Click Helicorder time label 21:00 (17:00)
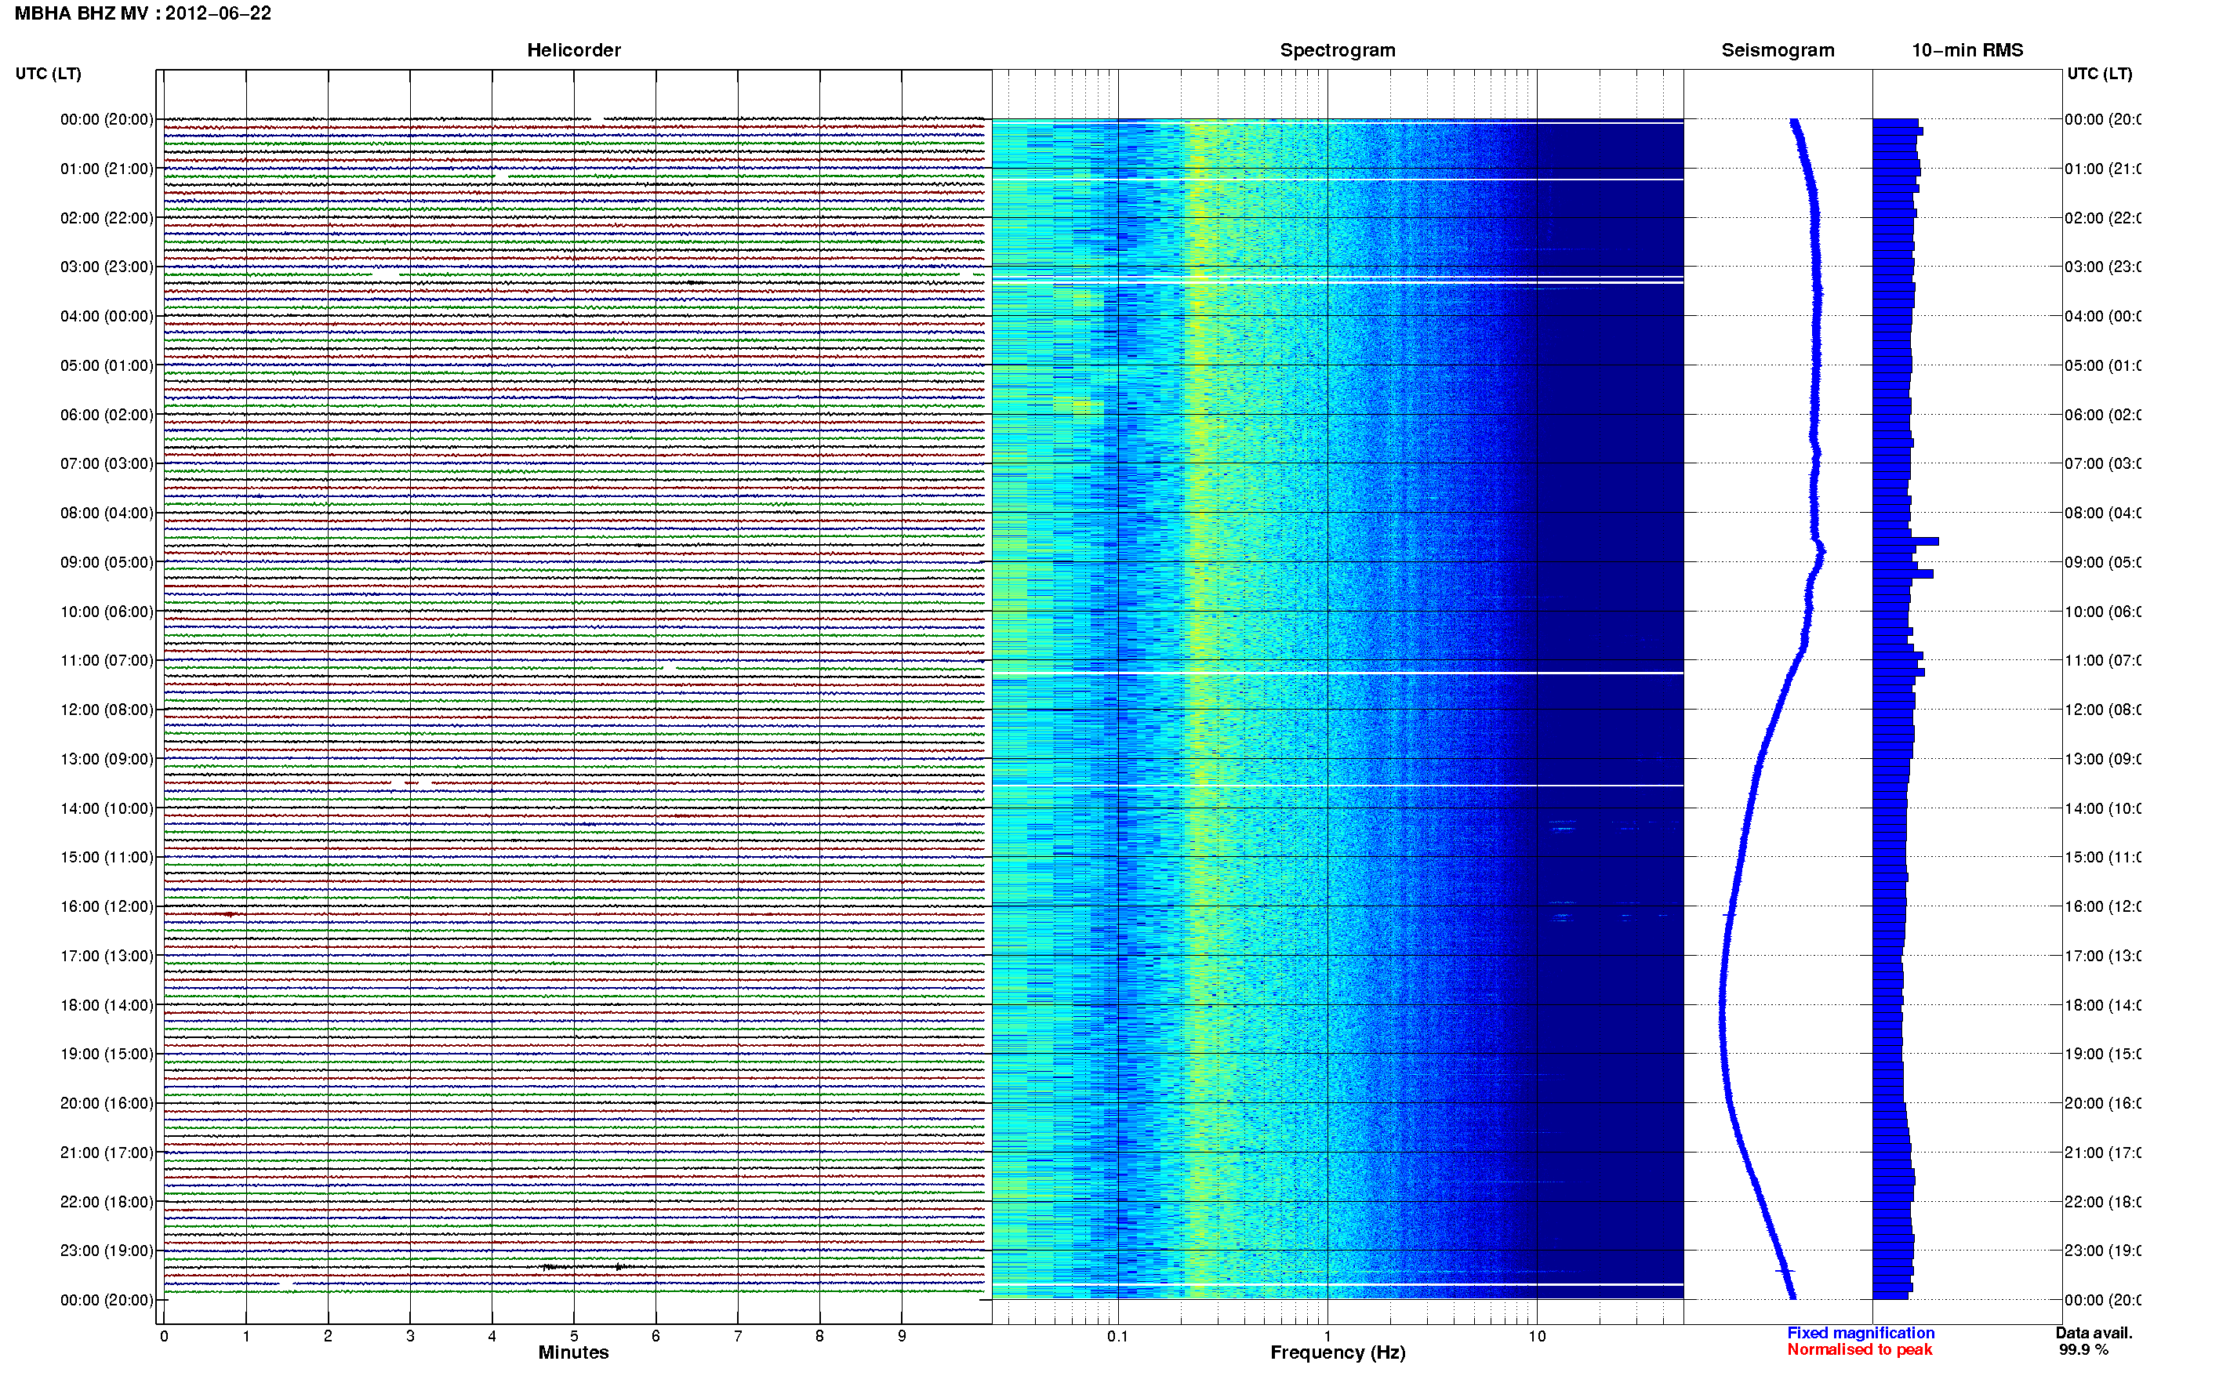 (107, 1153)
